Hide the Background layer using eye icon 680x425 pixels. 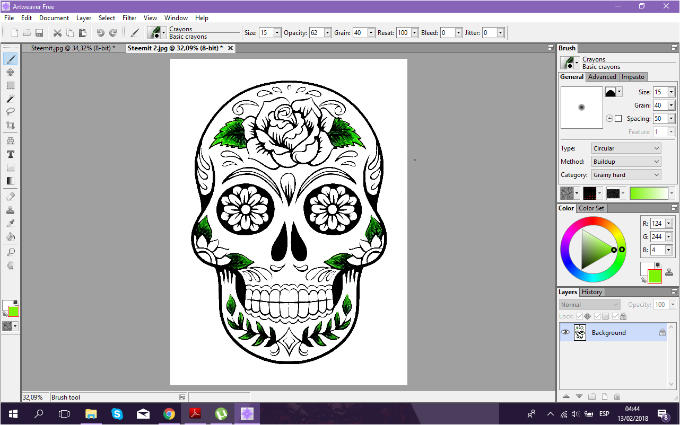[565, 332]
